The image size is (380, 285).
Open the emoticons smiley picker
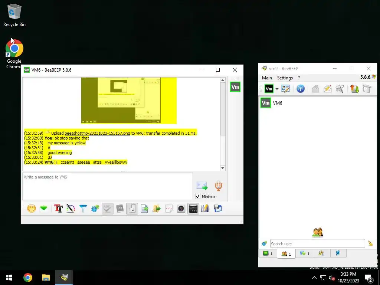(32, 209)
